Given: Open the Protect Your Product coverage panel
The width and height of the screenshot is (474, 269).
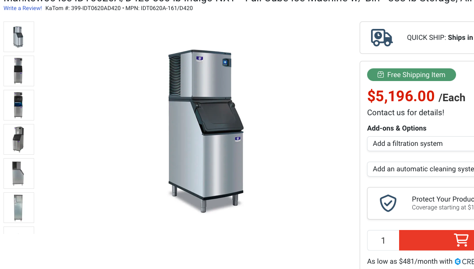Looking at the screenshot, I should point(421,203).
